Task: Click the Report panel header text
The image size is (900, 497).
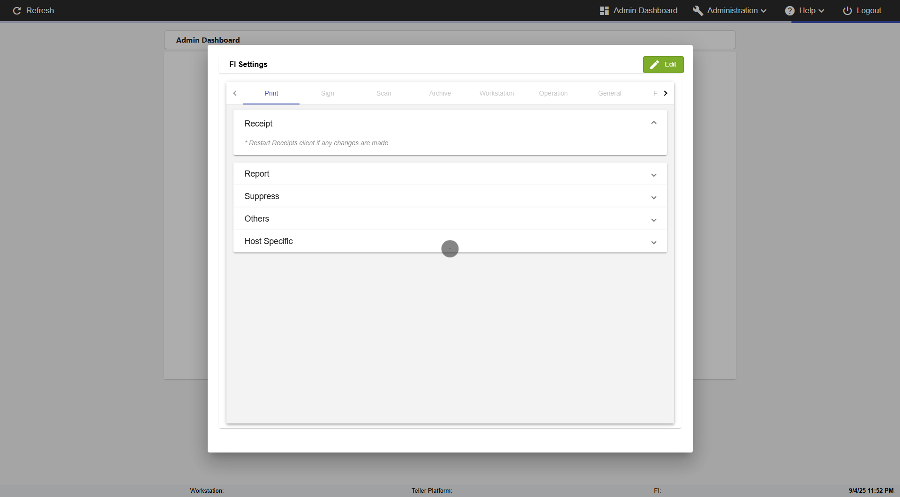Action: [257, 174]
